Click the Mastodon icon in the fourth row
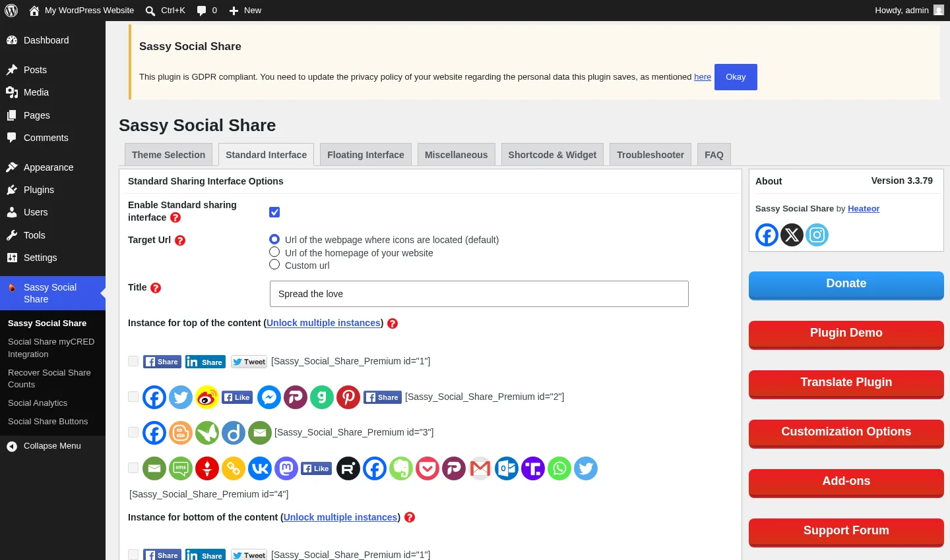Image resolution: width=950 pixels, height=560 pixels. tap(286, 468)
